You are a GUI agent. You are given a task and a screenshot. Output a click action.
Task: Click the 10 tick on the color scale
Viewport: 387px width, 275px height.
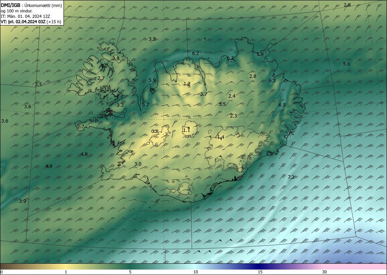[x=196, y=272]
